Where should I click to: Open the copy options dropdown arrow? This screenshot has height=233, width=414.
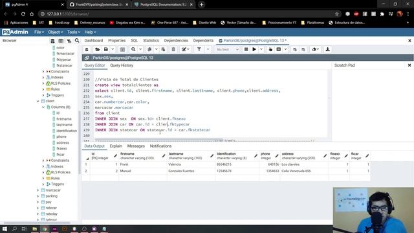[157, 49]
